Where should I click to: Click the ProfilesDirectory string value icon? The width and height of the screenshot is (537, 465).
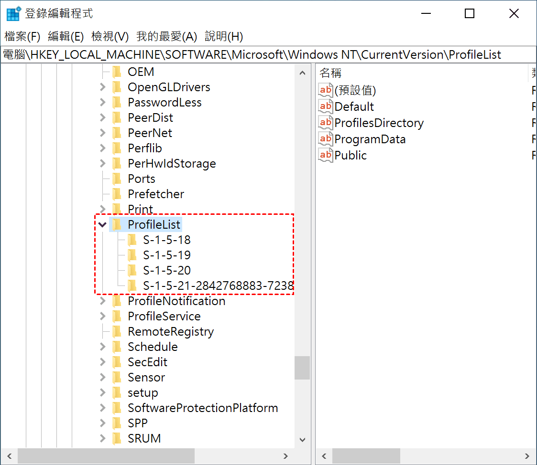click(325, 123)
